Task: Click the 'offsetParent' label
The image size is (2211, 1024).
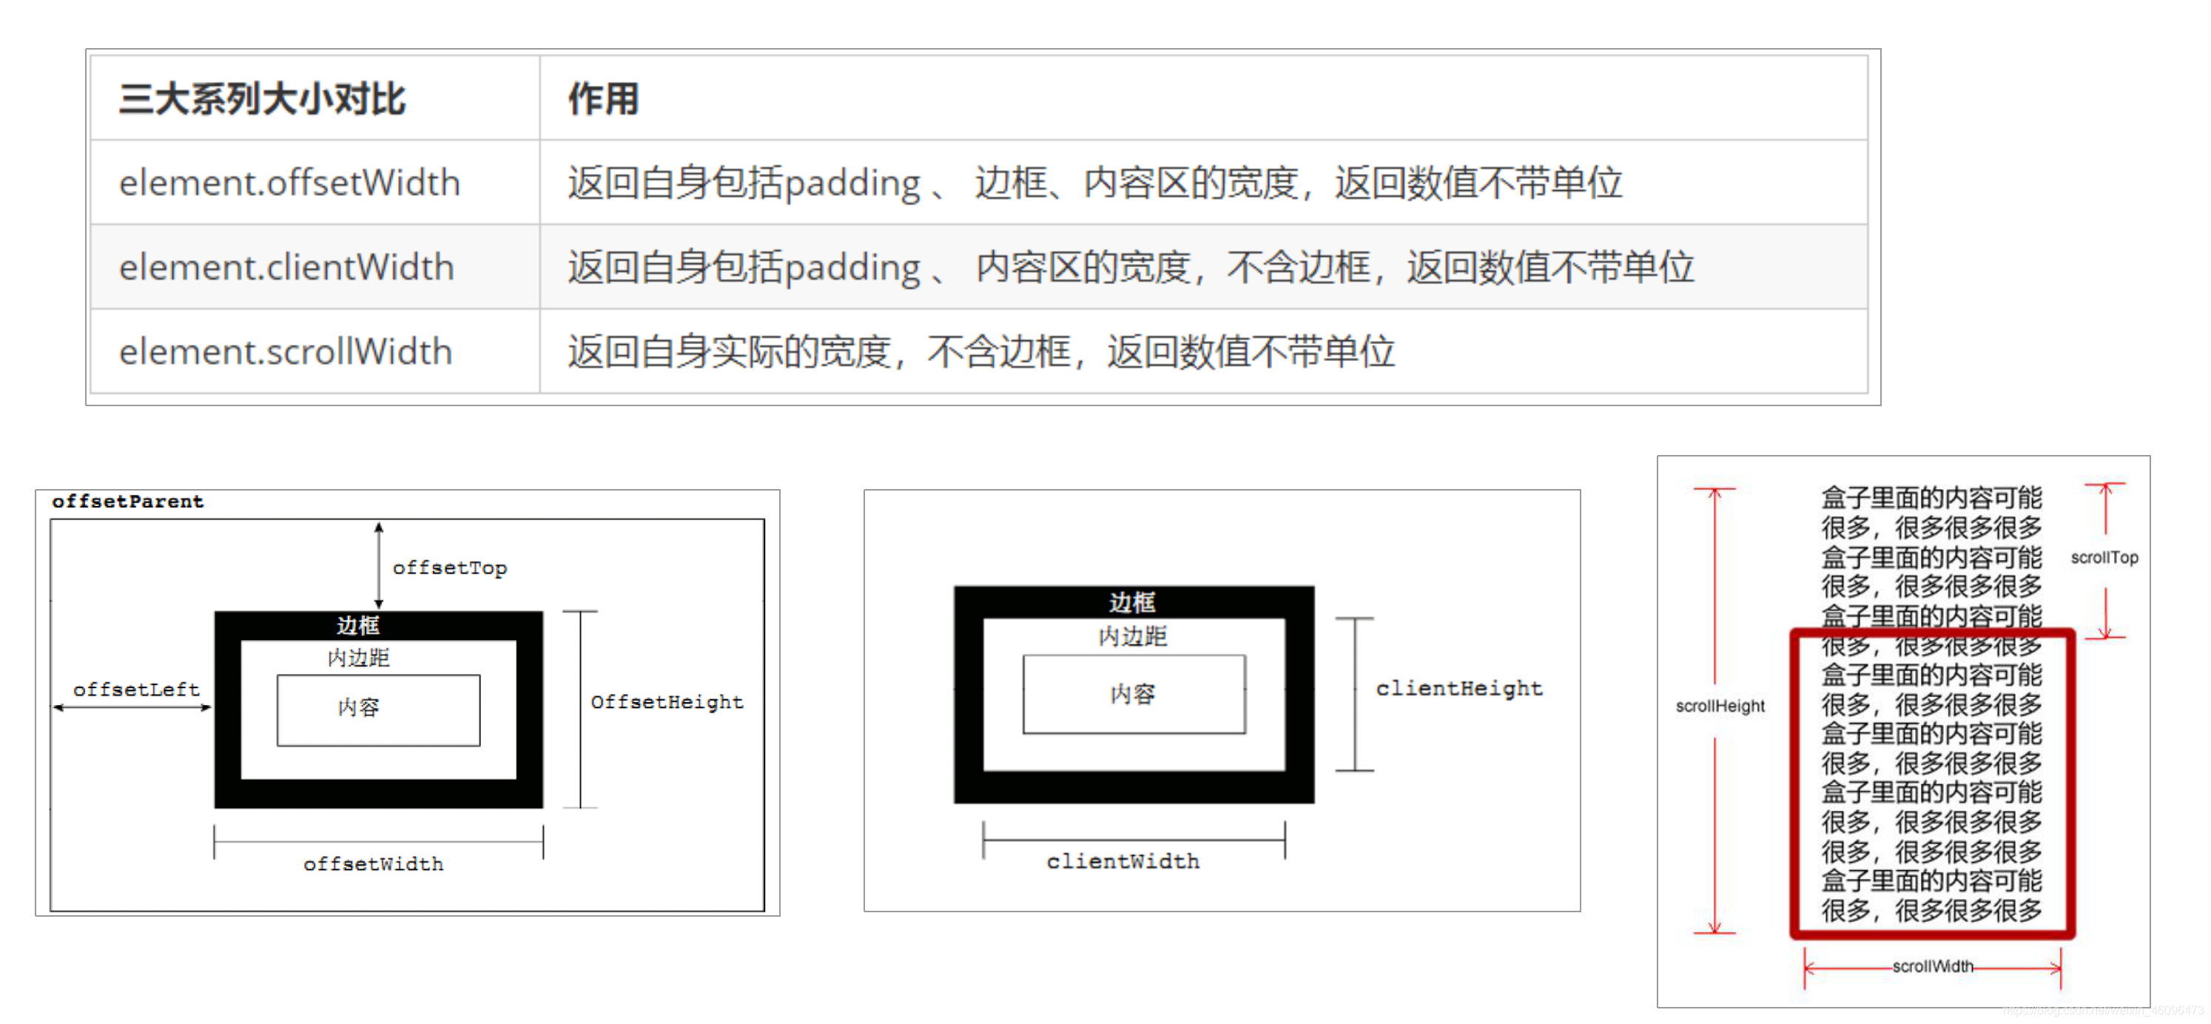Action: (x=128, y=501)
